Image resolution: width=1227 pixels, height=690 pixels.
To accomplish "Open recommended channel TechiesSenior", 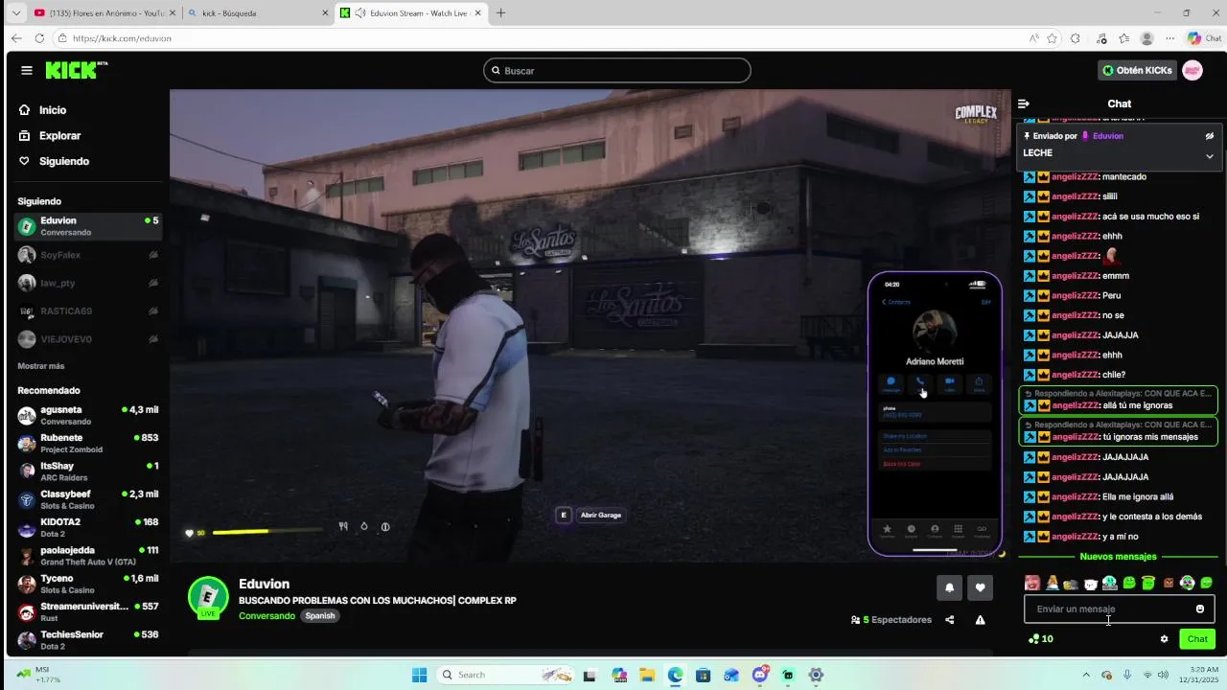I will 88,640.
